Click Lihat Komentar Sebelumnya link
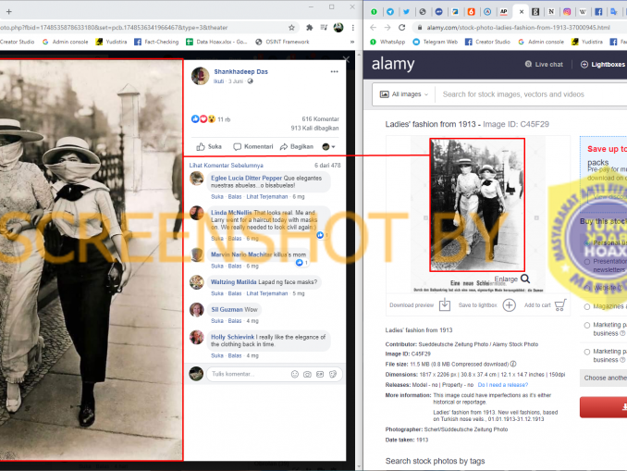 click(x=226, y=166)
